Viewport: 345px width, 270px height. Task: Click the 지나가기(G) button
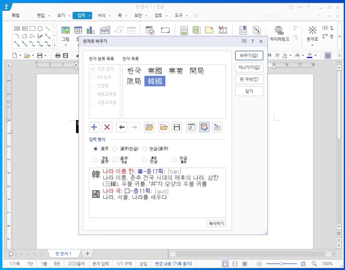point(249,67)
